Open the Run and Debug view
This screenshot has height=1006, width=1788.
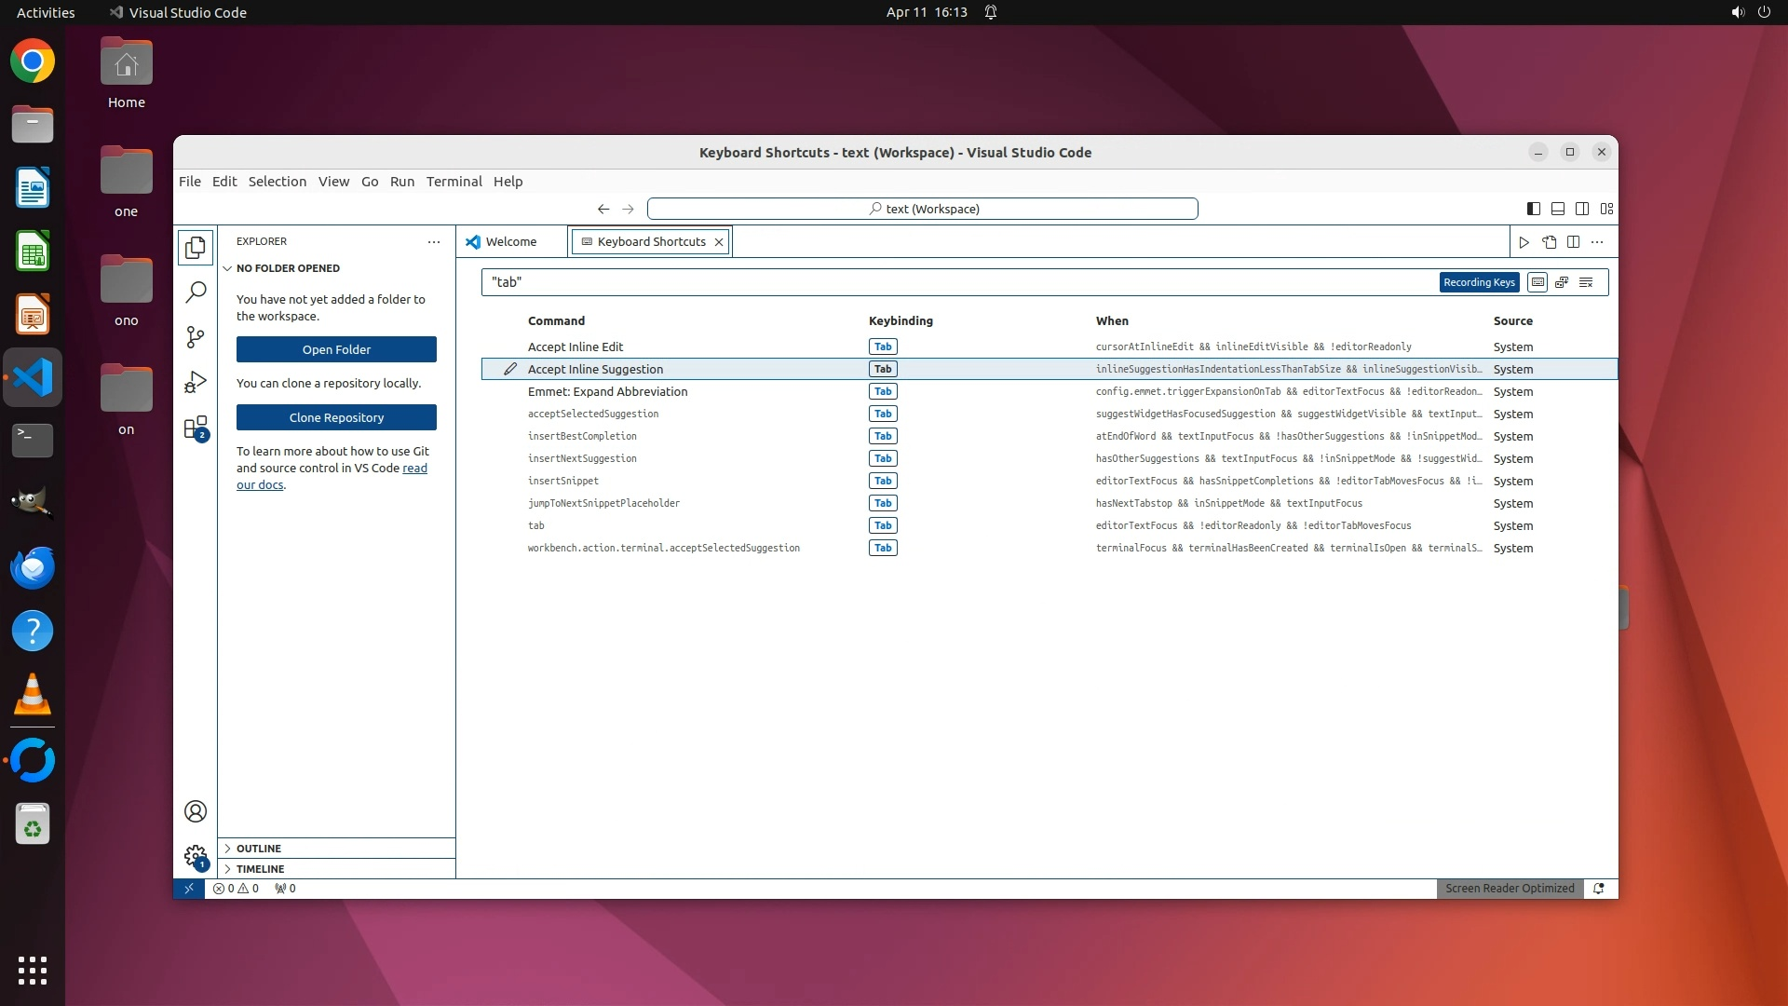click(x=196, y=383)
